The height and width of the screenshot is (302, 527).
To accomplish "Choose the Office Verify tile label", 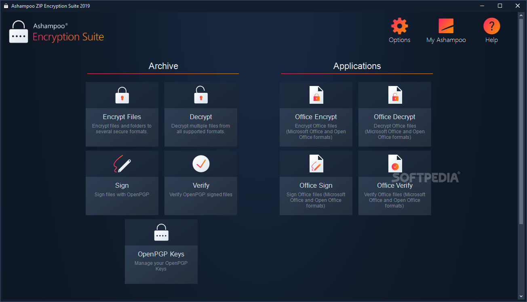I will [x=395, y=185].
